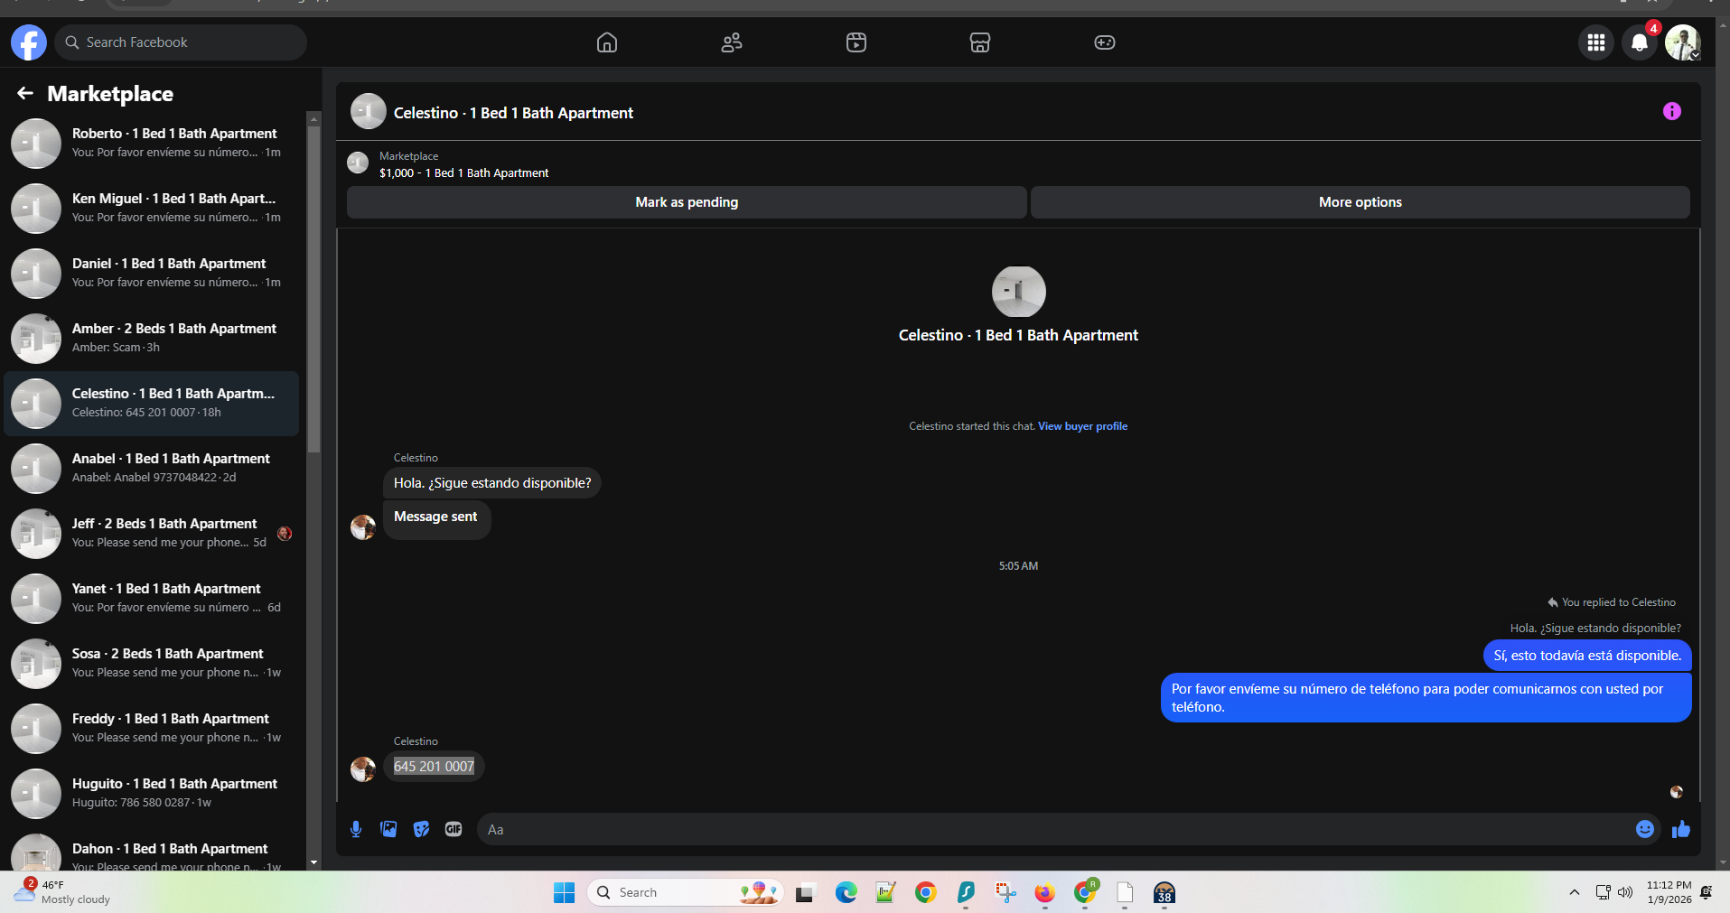Open Yanet's conversation

click(152, 599)
